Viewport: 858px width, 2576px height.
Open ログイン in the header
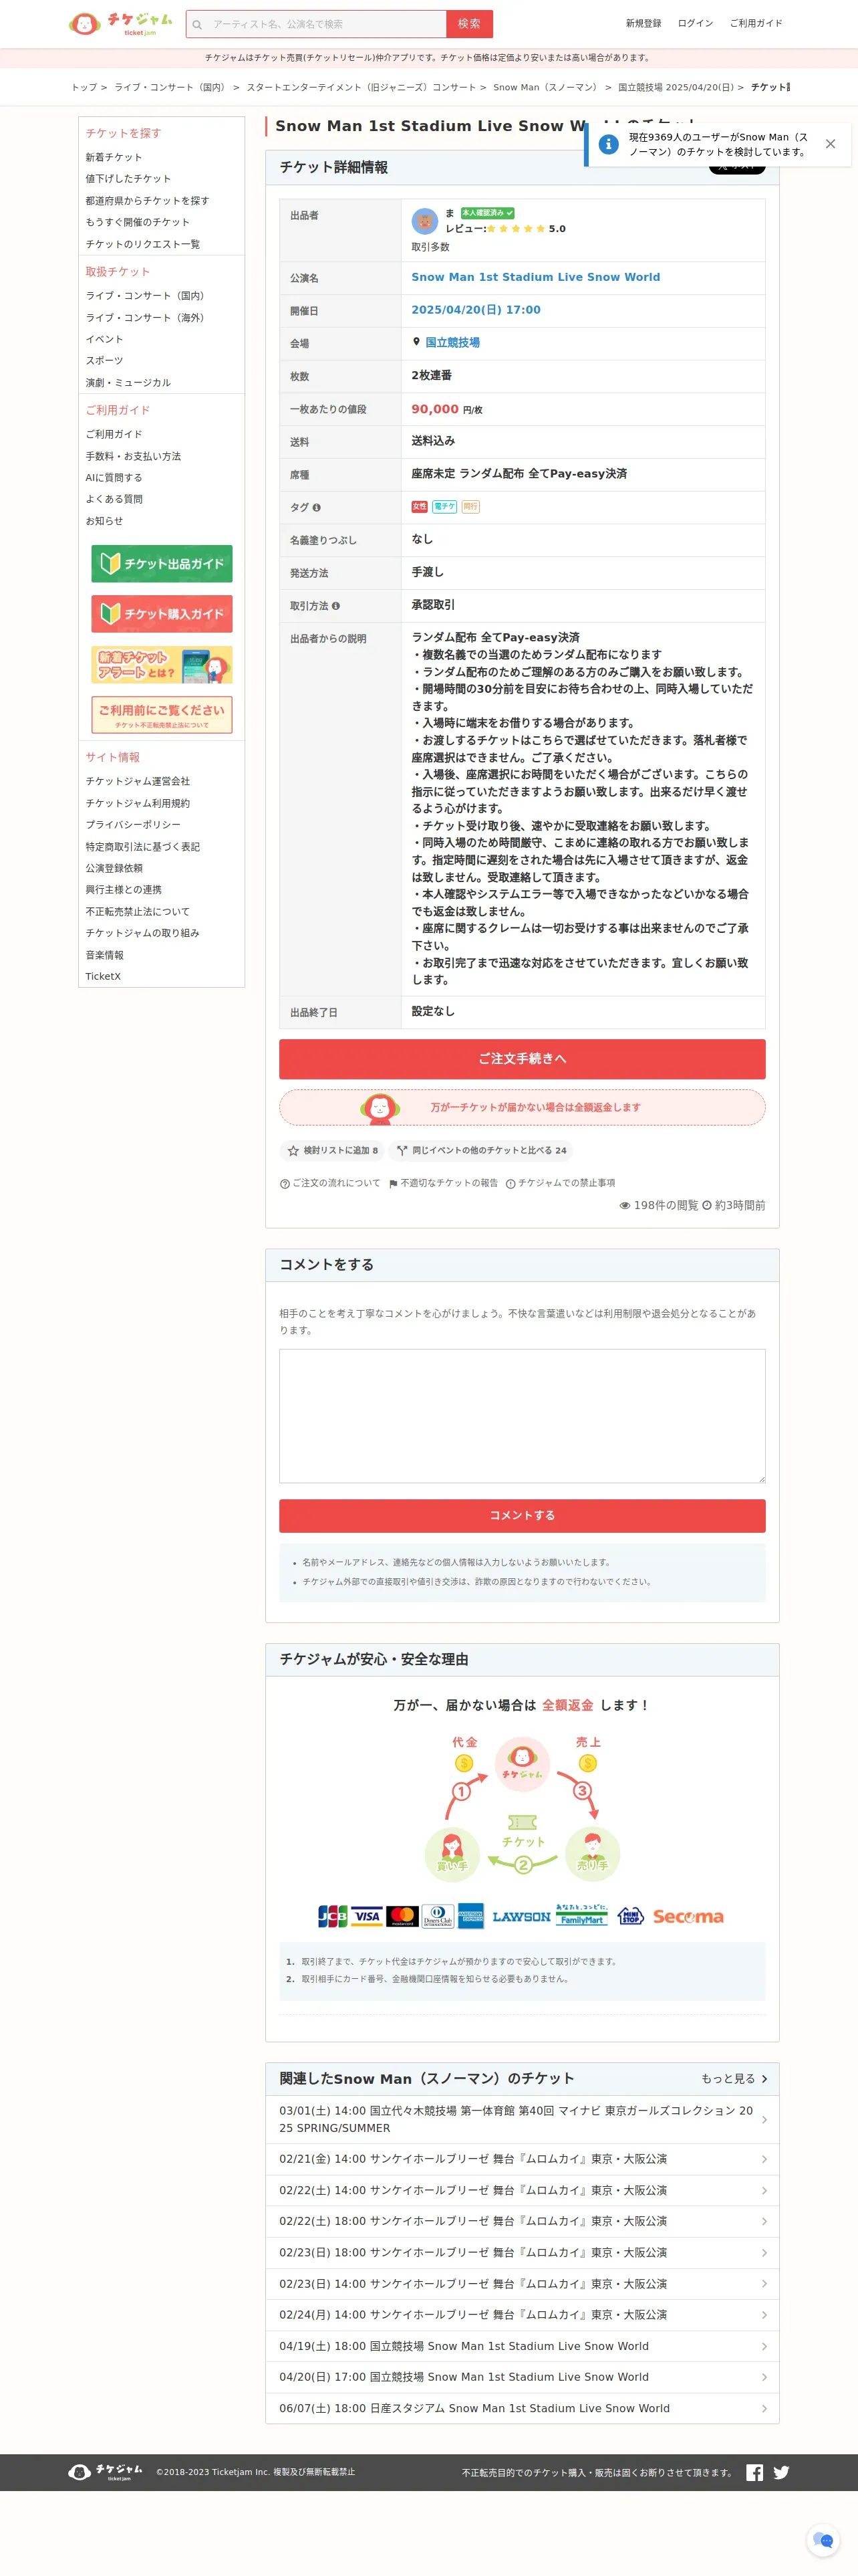coord(695,23)
